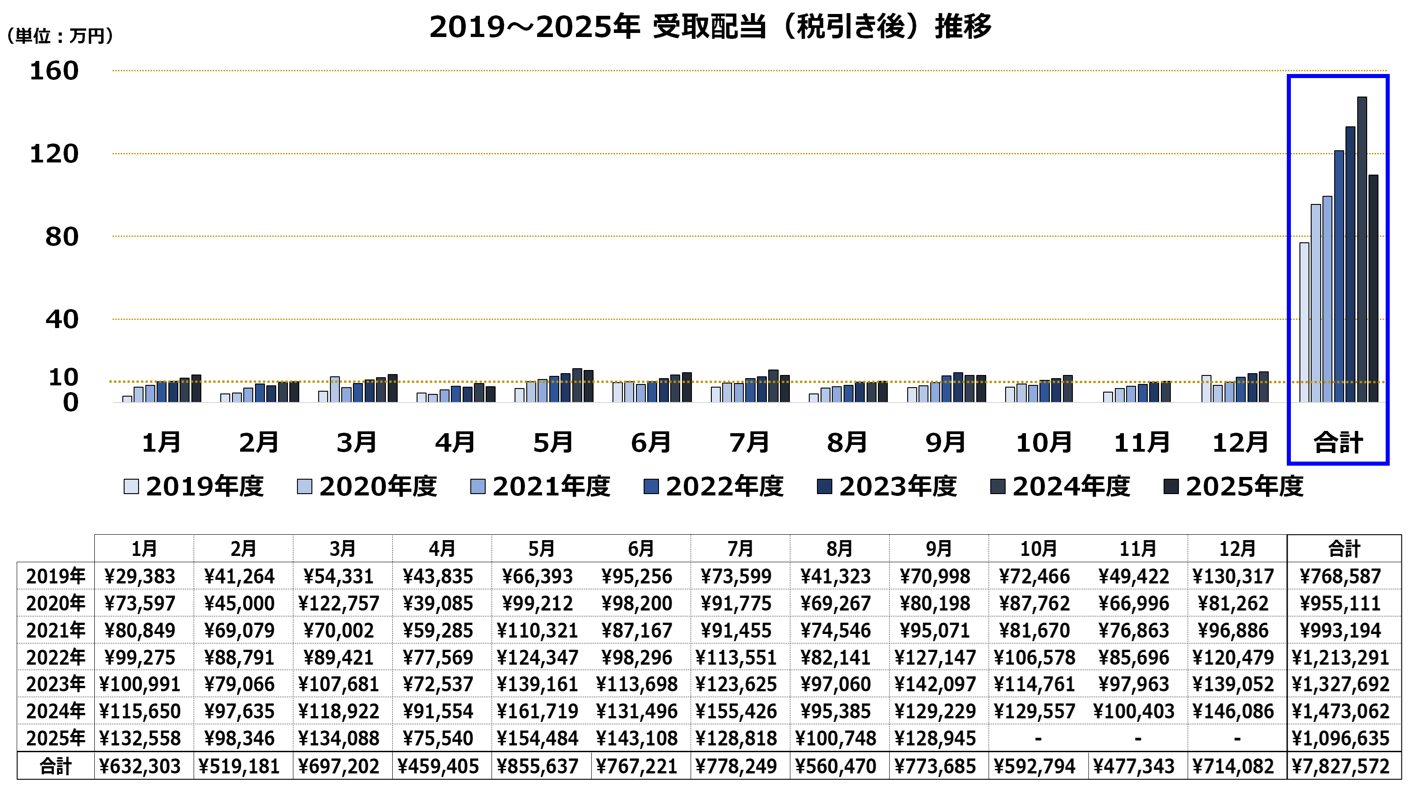The image size is (1415, 791).
Task: Click the 2021年度 legend color swatch
Action: (478, 487)
